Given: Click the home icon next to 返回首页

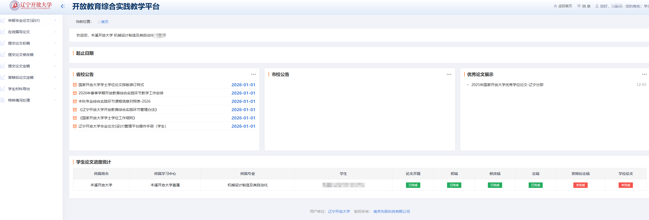Looking at the screenshot, I should tap(555, 6).
